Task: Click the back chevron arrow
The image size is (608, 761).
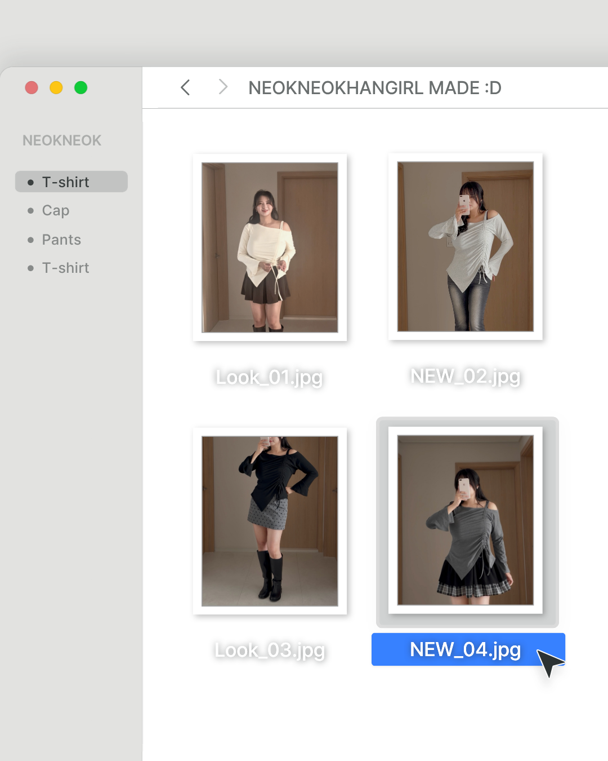Action: (185, 87)
